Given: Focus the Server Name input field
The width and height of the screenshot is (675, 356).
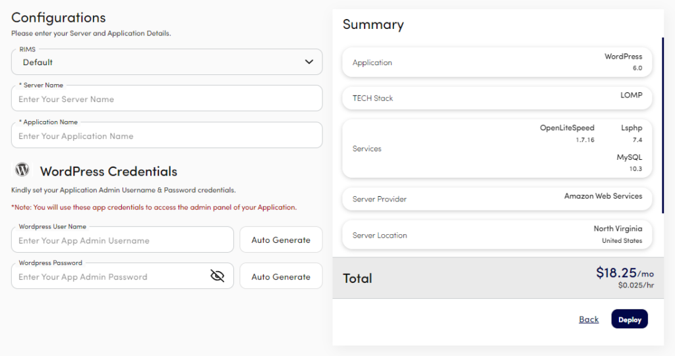Looking at the screenshot, I should [166, 99].
